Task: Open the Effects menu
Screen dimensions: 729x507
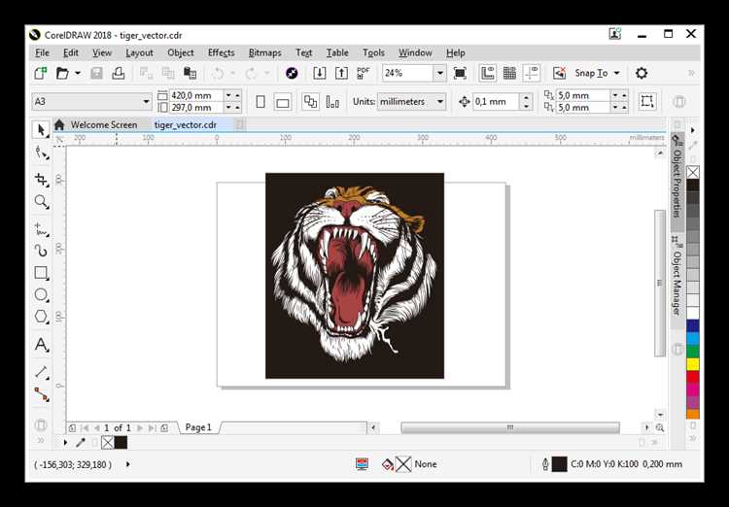Action: click(x=222, y=53)
